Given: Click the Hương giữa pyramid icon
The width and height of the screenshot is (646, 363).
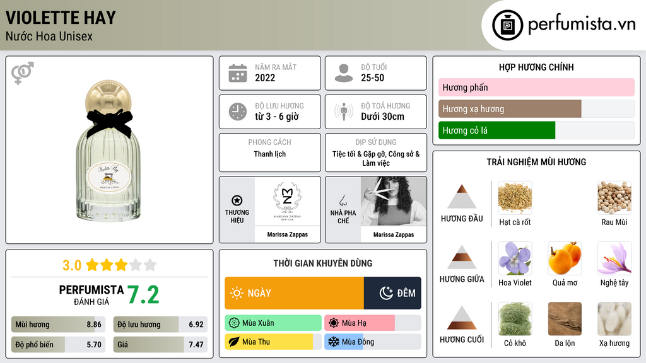Looking at the screenshot, I should pos(462,257).
